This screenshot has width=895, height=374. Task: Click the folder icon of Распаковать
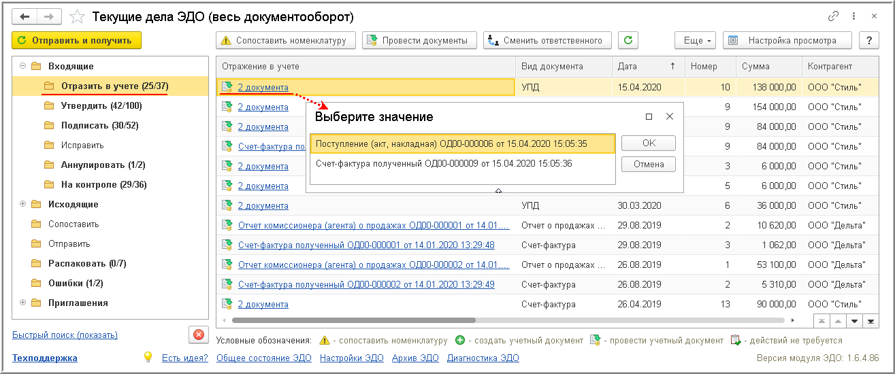[x=35, y=264]
